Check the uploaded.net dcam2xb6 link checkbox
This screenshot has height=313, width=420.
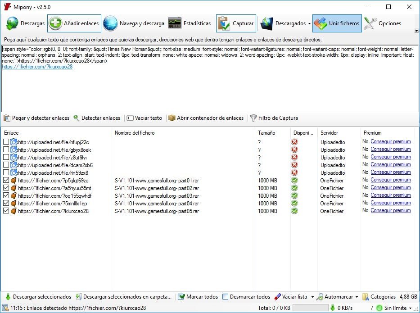6,165
